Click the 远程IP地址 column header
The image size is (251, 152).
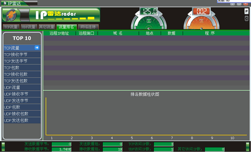[x=59, y=33]
